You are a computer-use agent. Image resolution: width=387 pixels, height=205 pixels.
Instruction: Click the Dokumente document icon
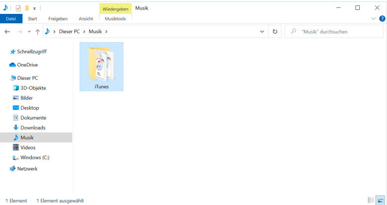point(16,118)
